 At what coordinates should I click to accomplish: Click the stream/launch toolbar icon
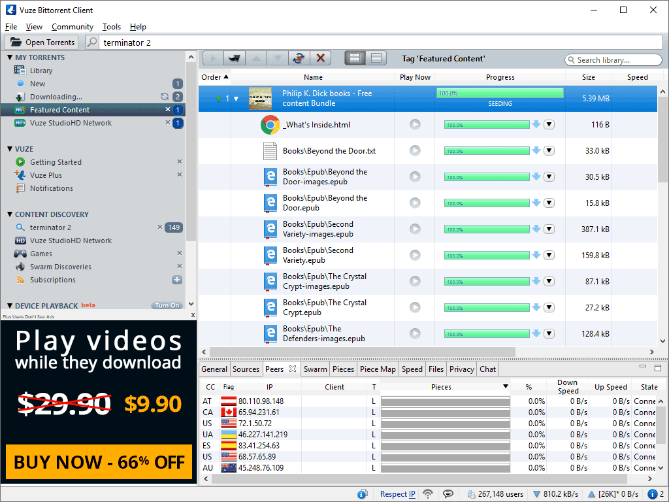(x=235, y=58)
